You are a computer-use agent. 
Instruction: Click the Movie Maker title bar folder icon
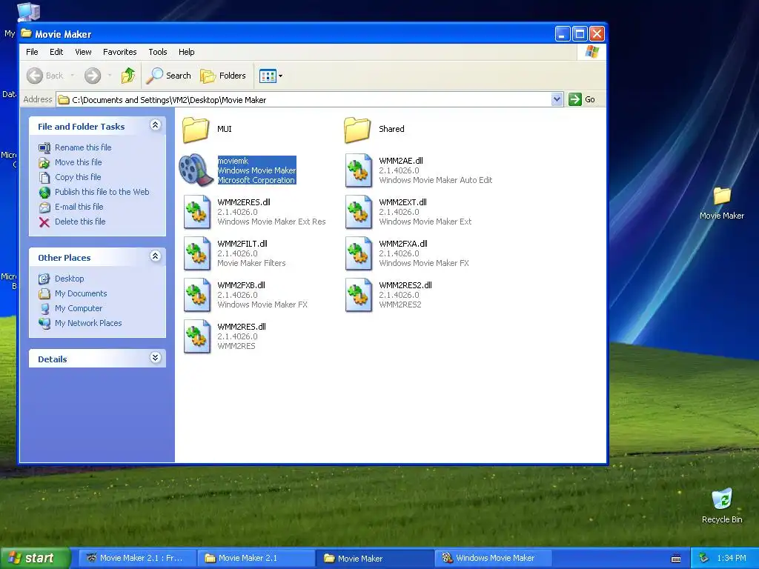point(26,33)
